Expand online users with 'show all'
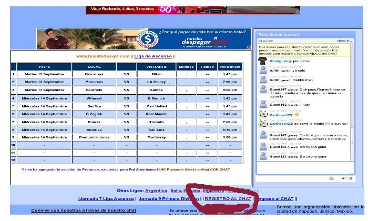This screenshot has height=221, width=368. [345, 41]
